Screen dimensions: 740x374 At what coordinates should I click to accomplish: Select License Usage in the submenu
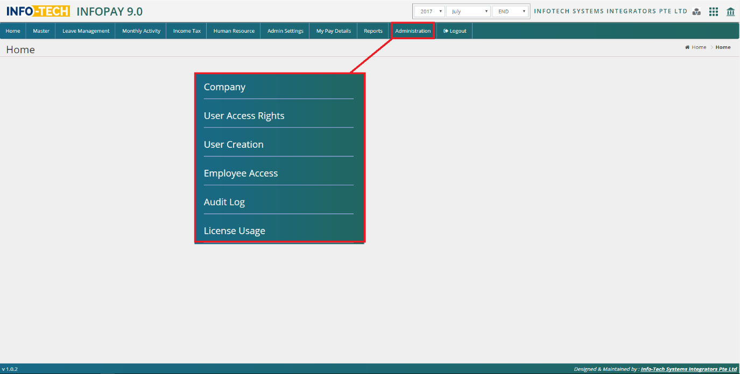(234, 231)
